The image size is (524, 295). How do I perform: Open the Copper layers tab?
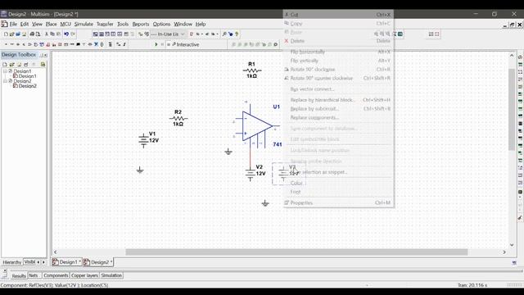click(84, 275)
